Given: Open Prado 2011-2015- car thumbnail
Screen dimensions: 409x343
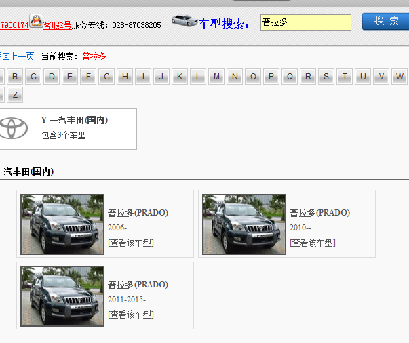Looking at the screenshot, I should (x=62, y=296).
